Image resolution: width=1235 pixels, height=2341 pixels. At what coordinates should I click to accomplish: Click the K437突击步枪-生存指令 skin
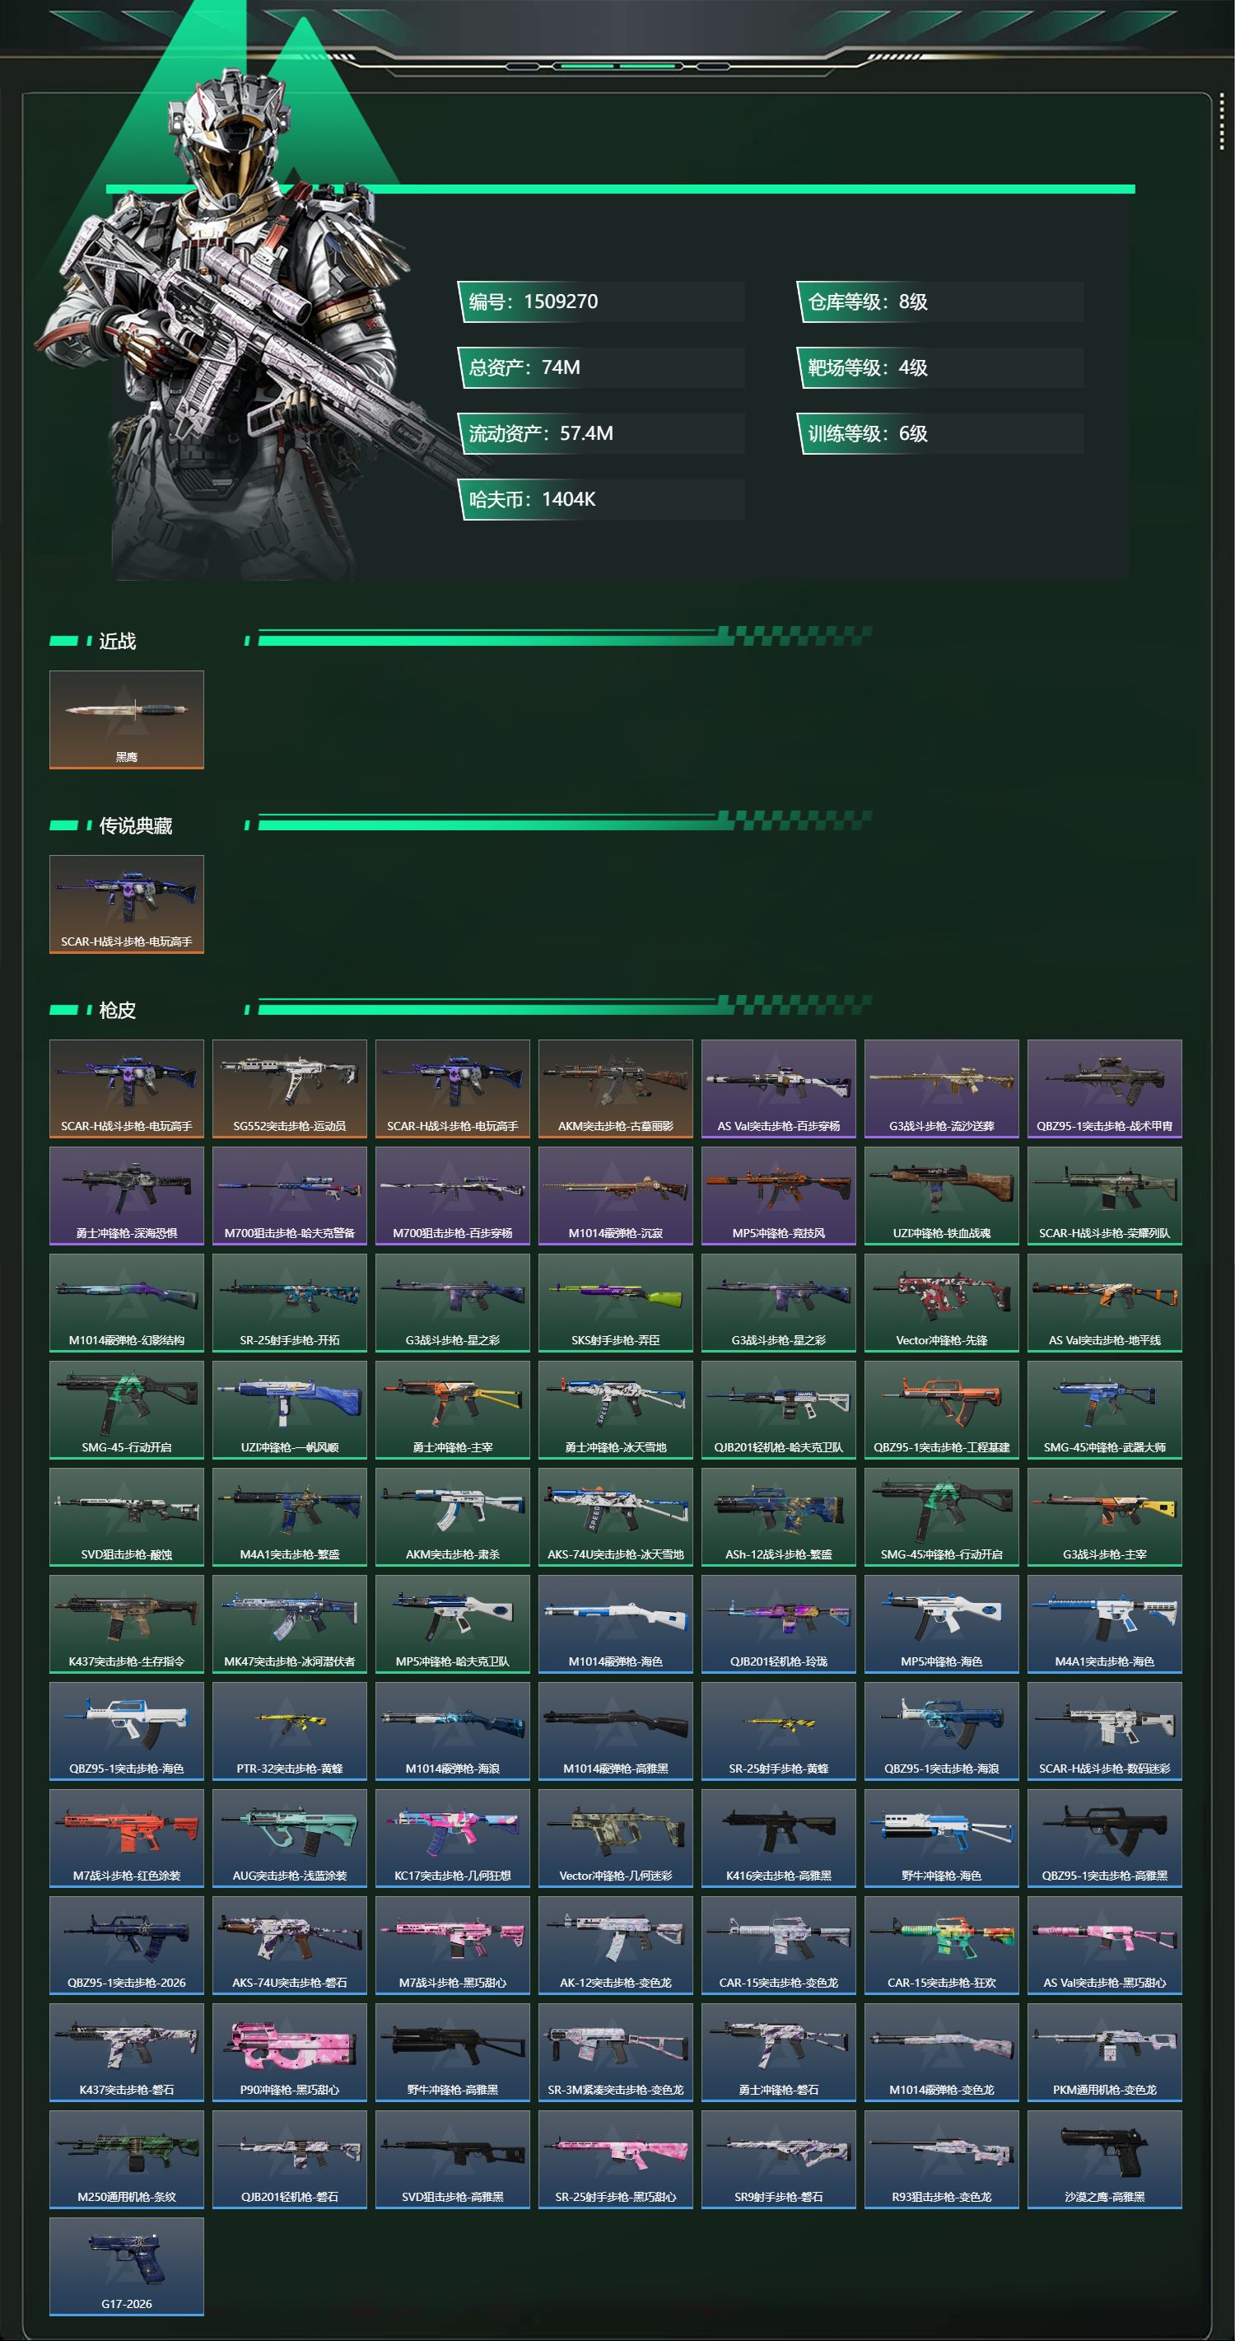tap(126, 1624)
